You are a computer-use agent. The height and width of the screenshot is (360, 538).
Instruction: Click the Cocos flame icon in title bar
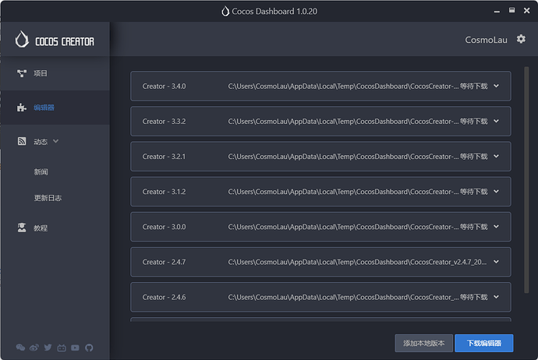[225, 11]
